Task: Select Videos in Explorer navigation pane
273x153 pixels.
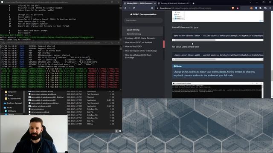Action: (x=10, y=95)
